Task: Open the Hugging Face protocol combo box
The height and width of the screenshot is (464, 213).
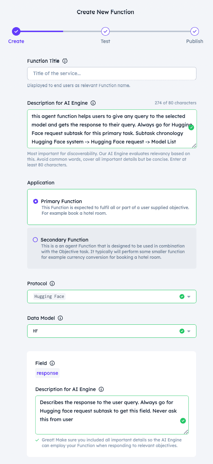Action: coord(112,297)
